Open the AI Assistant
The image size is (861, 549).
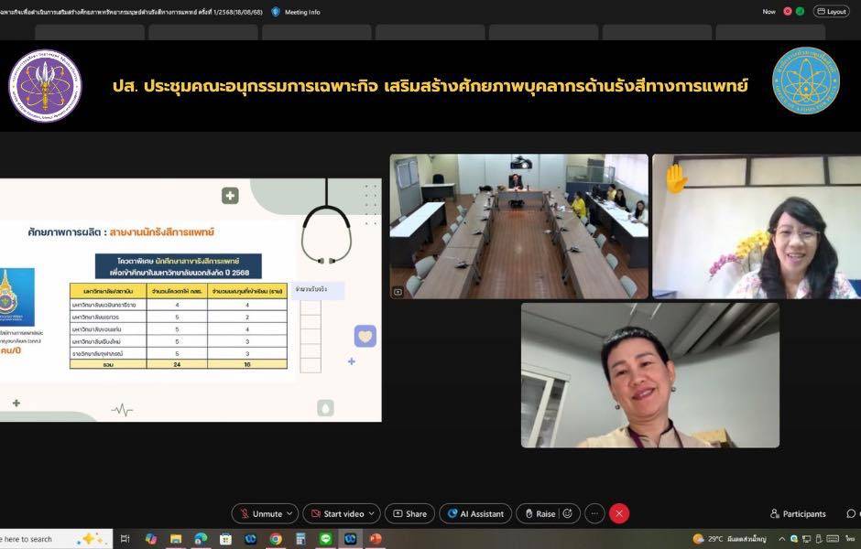[x=475, y=513]
